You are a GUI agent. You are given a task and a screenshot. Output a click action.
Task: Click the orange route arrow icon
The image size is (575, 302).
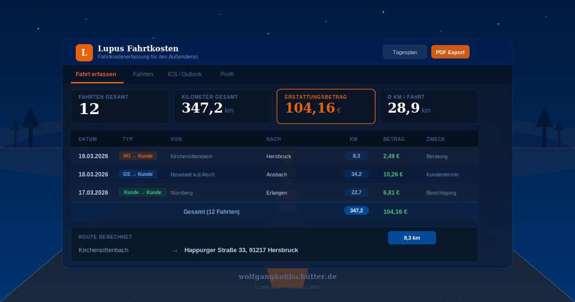click(174, 250)
